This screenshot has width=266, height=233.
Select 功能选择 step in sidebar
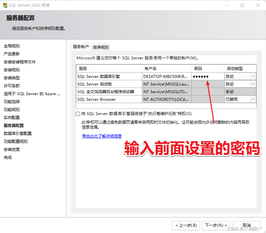pyautogui.click(x=12, y=102)
